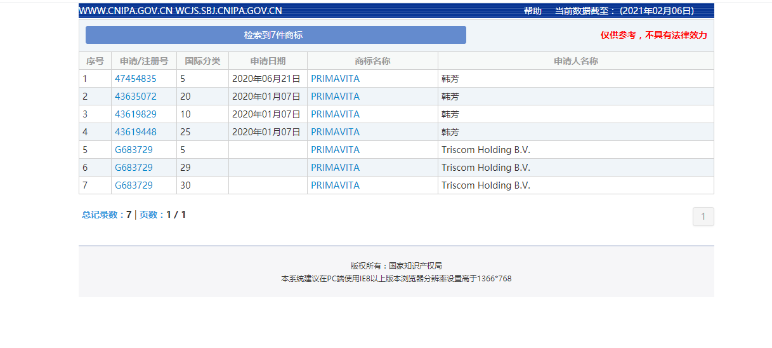This screenshot has width=772, height=348.
Task: Open PRIMAVITA trademark in row 4
Action: tap(335, 132)
